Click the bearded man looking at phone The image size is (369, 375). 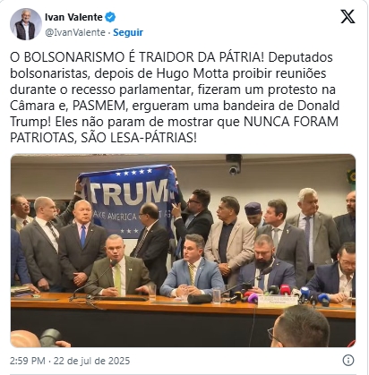[266, 264]
